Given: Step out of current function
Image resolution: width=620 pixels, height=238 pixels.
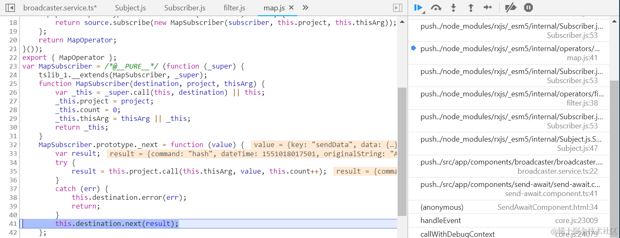Looking at the screenshot, I should coord(471,7).
